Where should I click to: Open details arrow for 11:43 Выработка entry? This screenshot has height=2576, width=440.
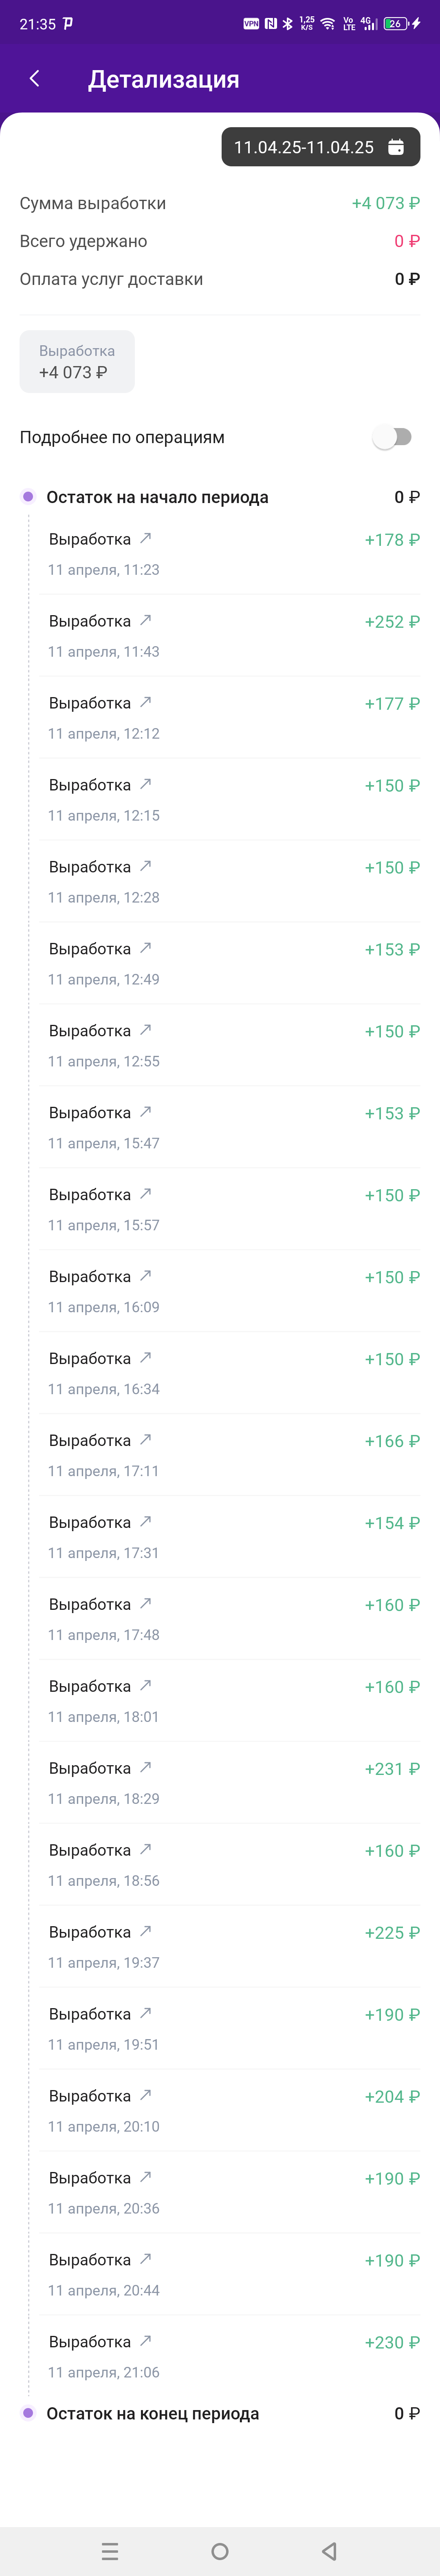(x=145, y=620)
